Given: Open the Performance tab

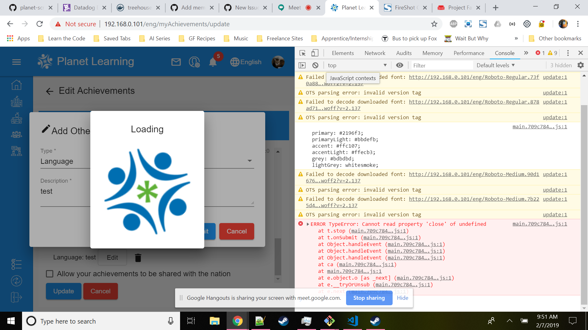Looking at the screenshot, I should pos(469,53).
